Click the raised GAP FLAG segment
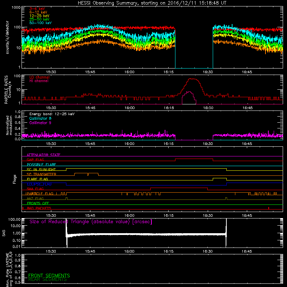 [x=194, y=159]
